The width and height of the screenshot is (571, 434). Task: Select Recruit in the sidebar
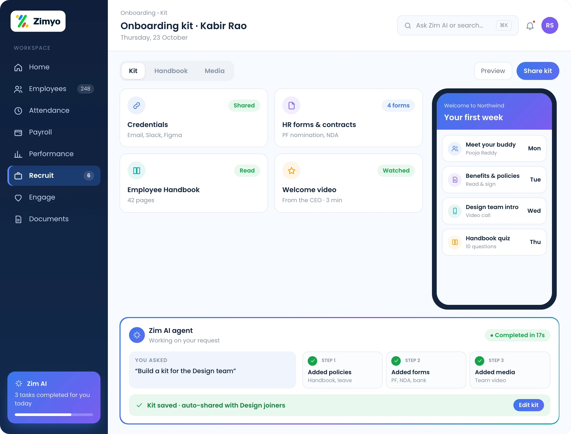click(54, 175)
